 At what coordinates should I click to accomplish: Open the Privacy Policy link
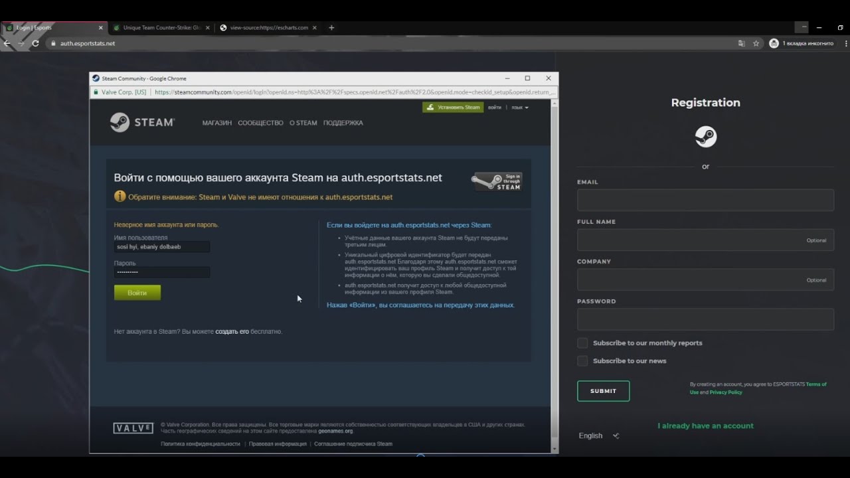[x=726, y=392]
